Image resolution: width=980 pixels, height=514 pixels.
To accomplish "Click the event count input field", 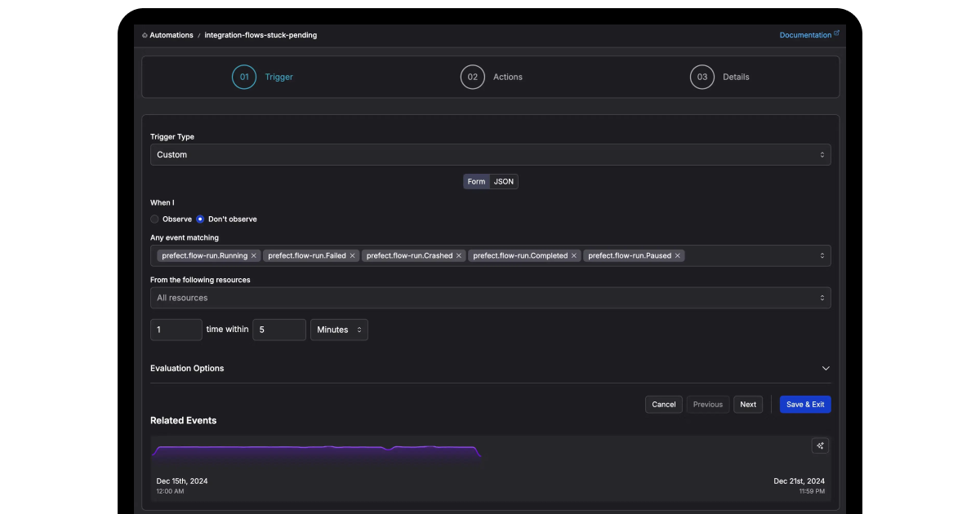I will (176, 330).
